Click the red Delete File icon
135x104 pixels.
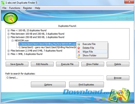point(79,48)
